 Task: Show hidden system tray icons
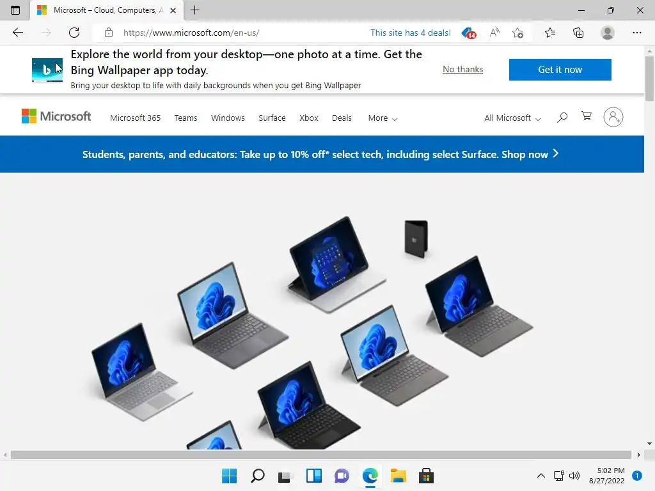click(541, 476)
